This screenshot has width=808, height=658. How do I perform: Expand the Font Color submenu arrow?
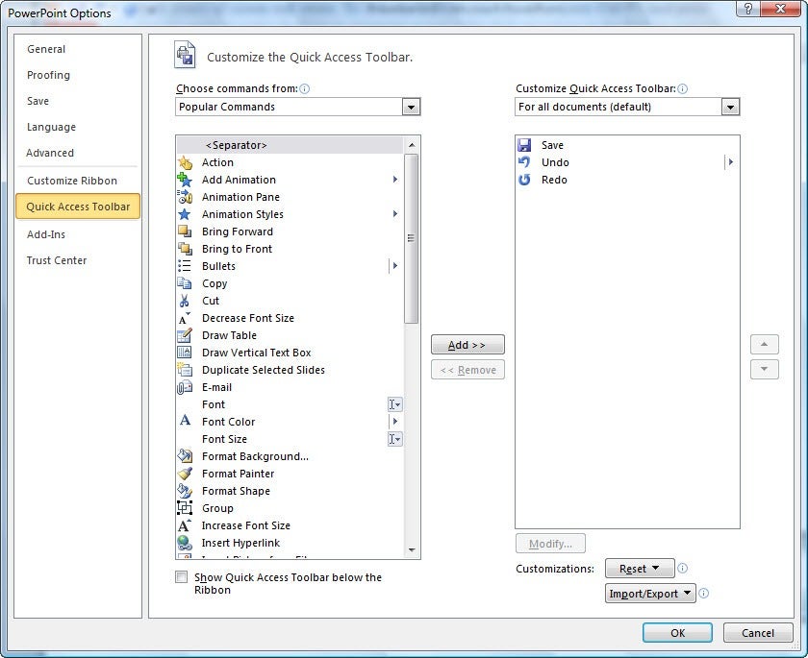coord(395,422)
